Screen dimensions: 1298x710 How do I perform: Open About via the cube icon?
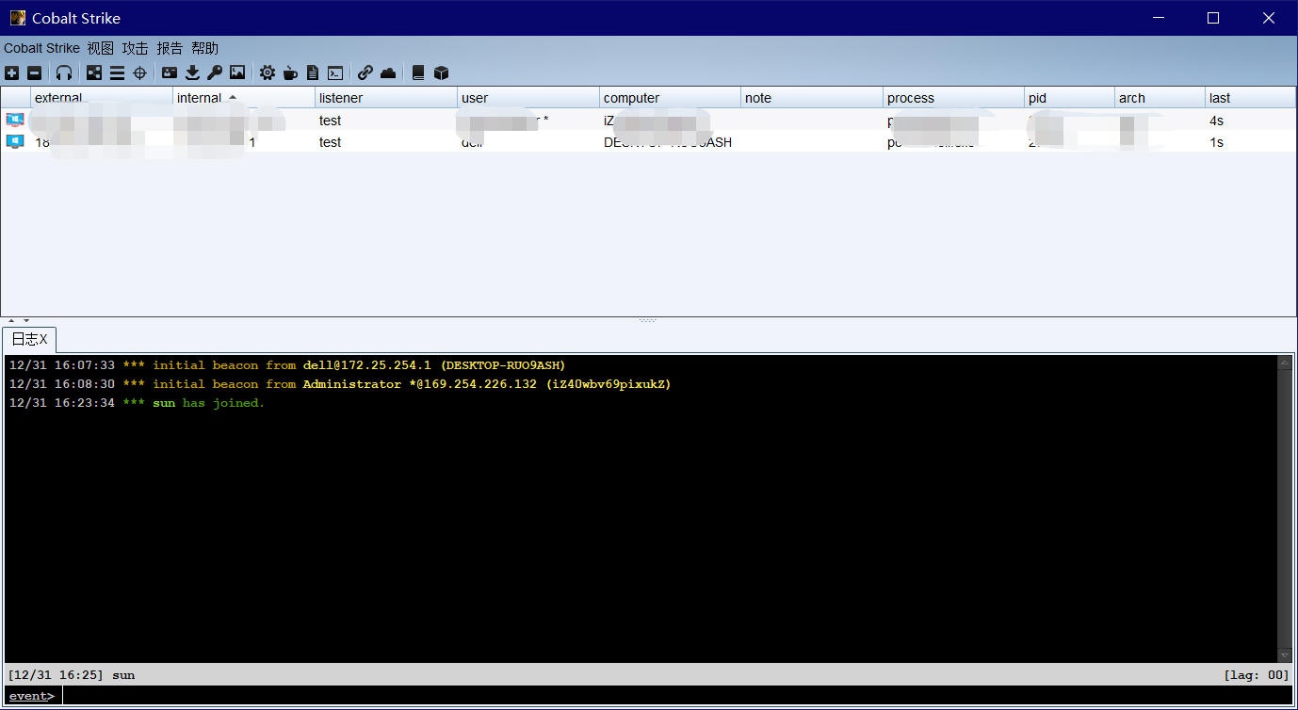pyautogui.click(x=441, y=73)
